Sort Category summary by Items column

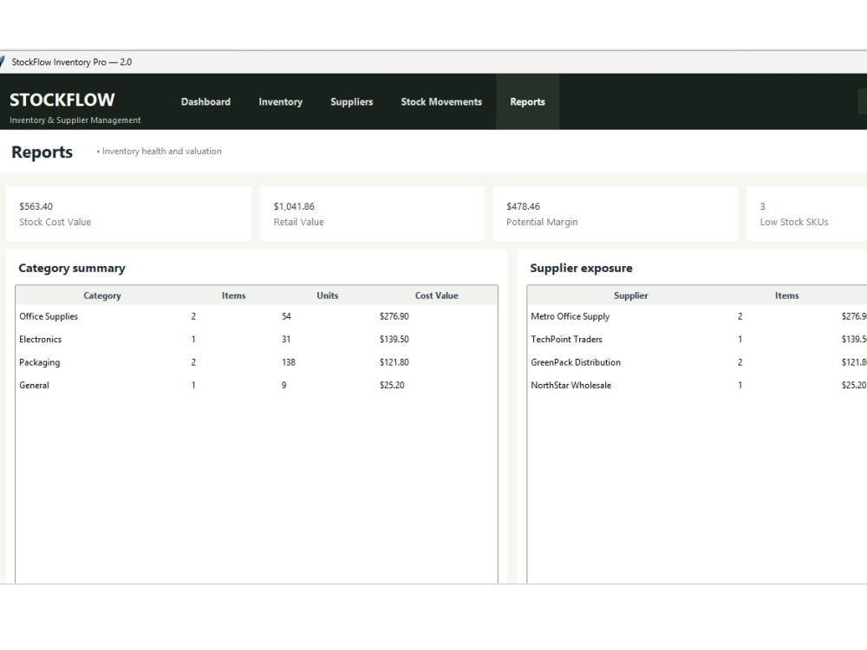point(234,296)
